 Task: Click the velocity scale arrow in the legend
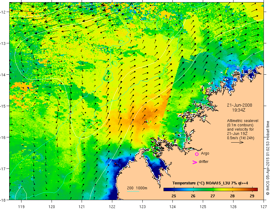coord(237,142)
